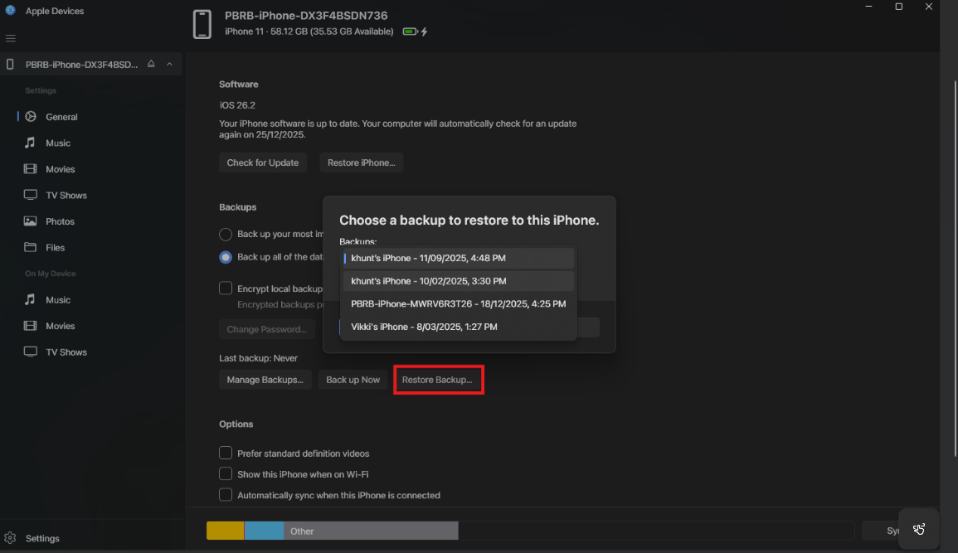Enable Prefer standard definition videos
The width and height of the screenshot is (958, 553).
click(226, 454)
